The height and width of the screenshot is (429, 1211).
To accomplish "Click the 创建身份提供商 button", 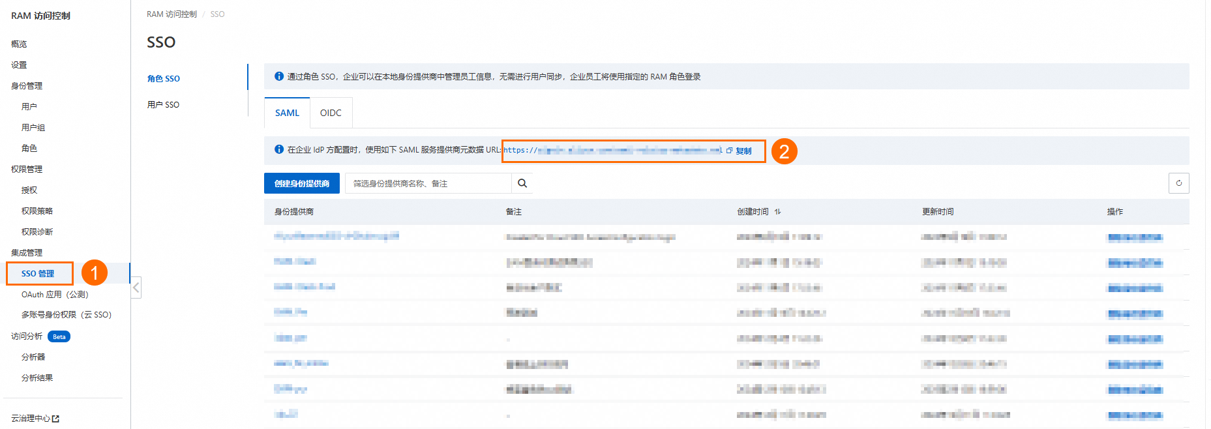I will (x=302, y=183).
